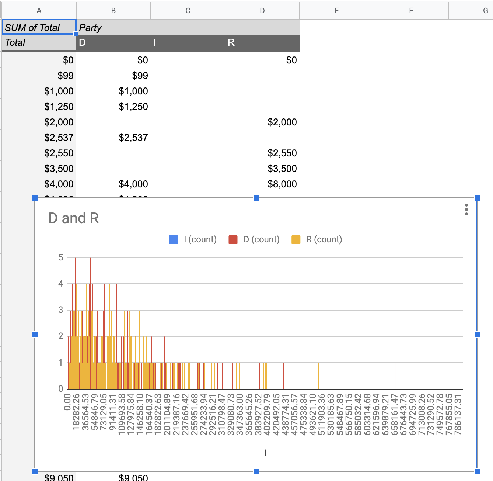Click the 0.00 x-axis label

pyautogui.click(x=67, y=402)
